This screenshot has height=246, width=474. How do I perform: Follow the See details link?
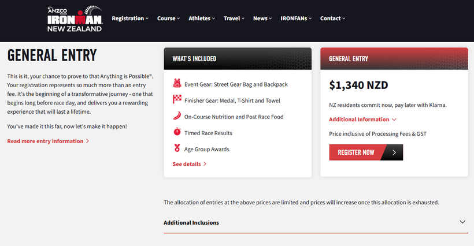click(189, 164)
